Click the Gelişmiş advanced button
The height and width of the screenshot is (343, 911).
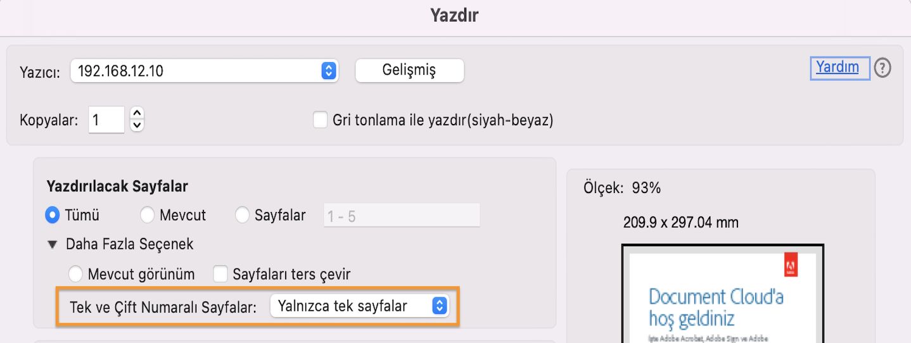point(409,70)
